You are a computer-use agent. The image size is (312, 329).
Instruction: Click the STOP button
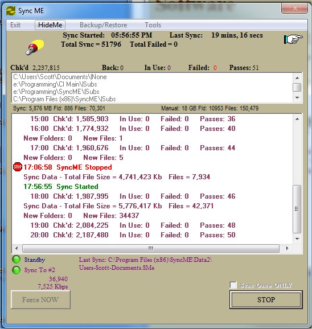click(266, 299)
